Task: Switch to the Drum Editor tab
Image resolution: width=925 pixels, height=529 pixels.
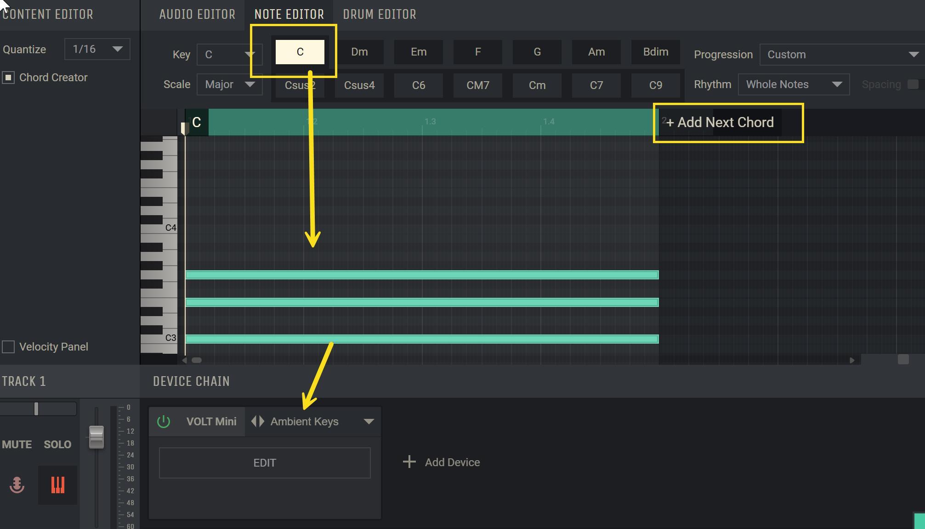Action: pyautogui.click(x=379, y=14)
